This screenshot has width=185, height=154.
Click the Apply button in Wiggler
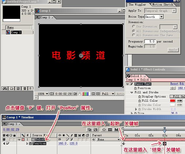point(173,50)
